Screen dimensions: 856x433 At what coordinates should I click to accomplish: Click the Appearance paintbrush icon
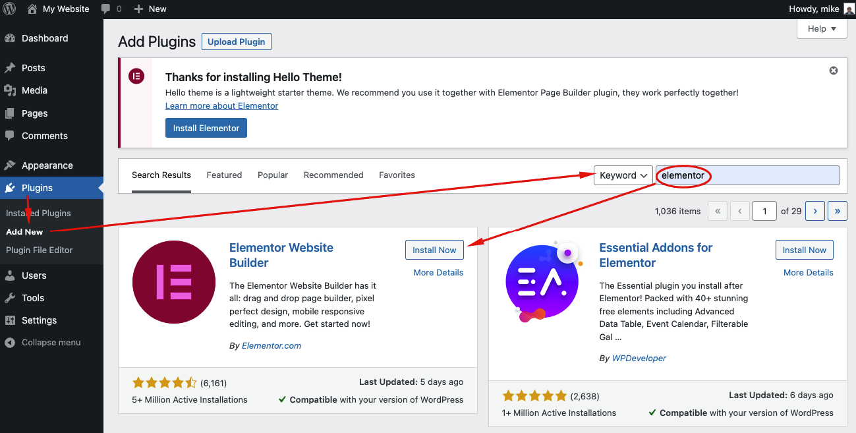coord(10,165)
